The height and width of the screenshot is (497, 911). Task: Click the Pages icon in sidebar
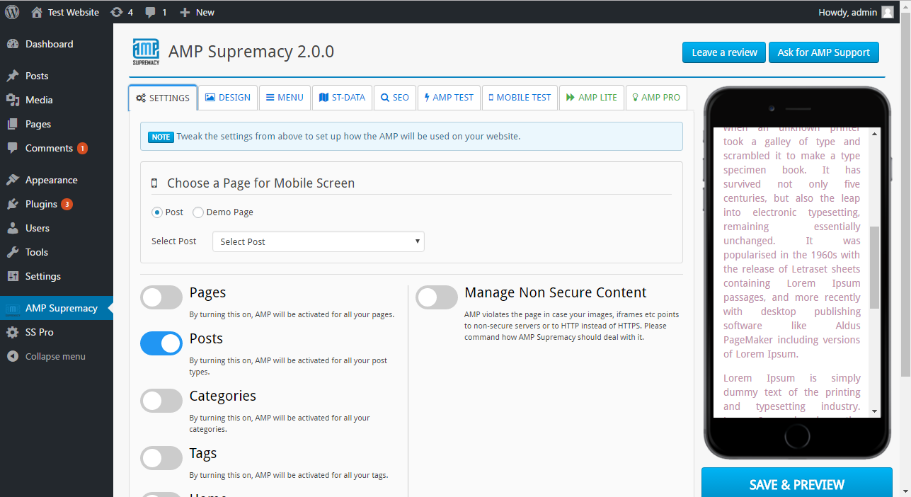[13, 124]
